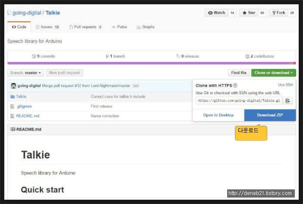Open the 1 branch link

pyautogui.click(x=116, y=56)
